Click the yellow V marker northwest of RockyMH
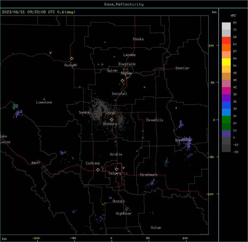Viewport: 248px width, 242px height. coord(50,53)
